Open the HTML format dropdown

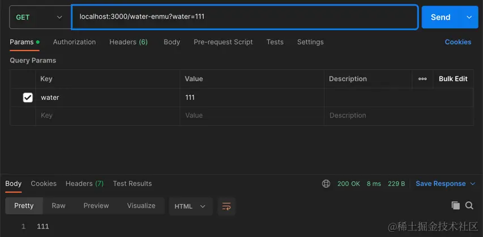tap(191, 206)
